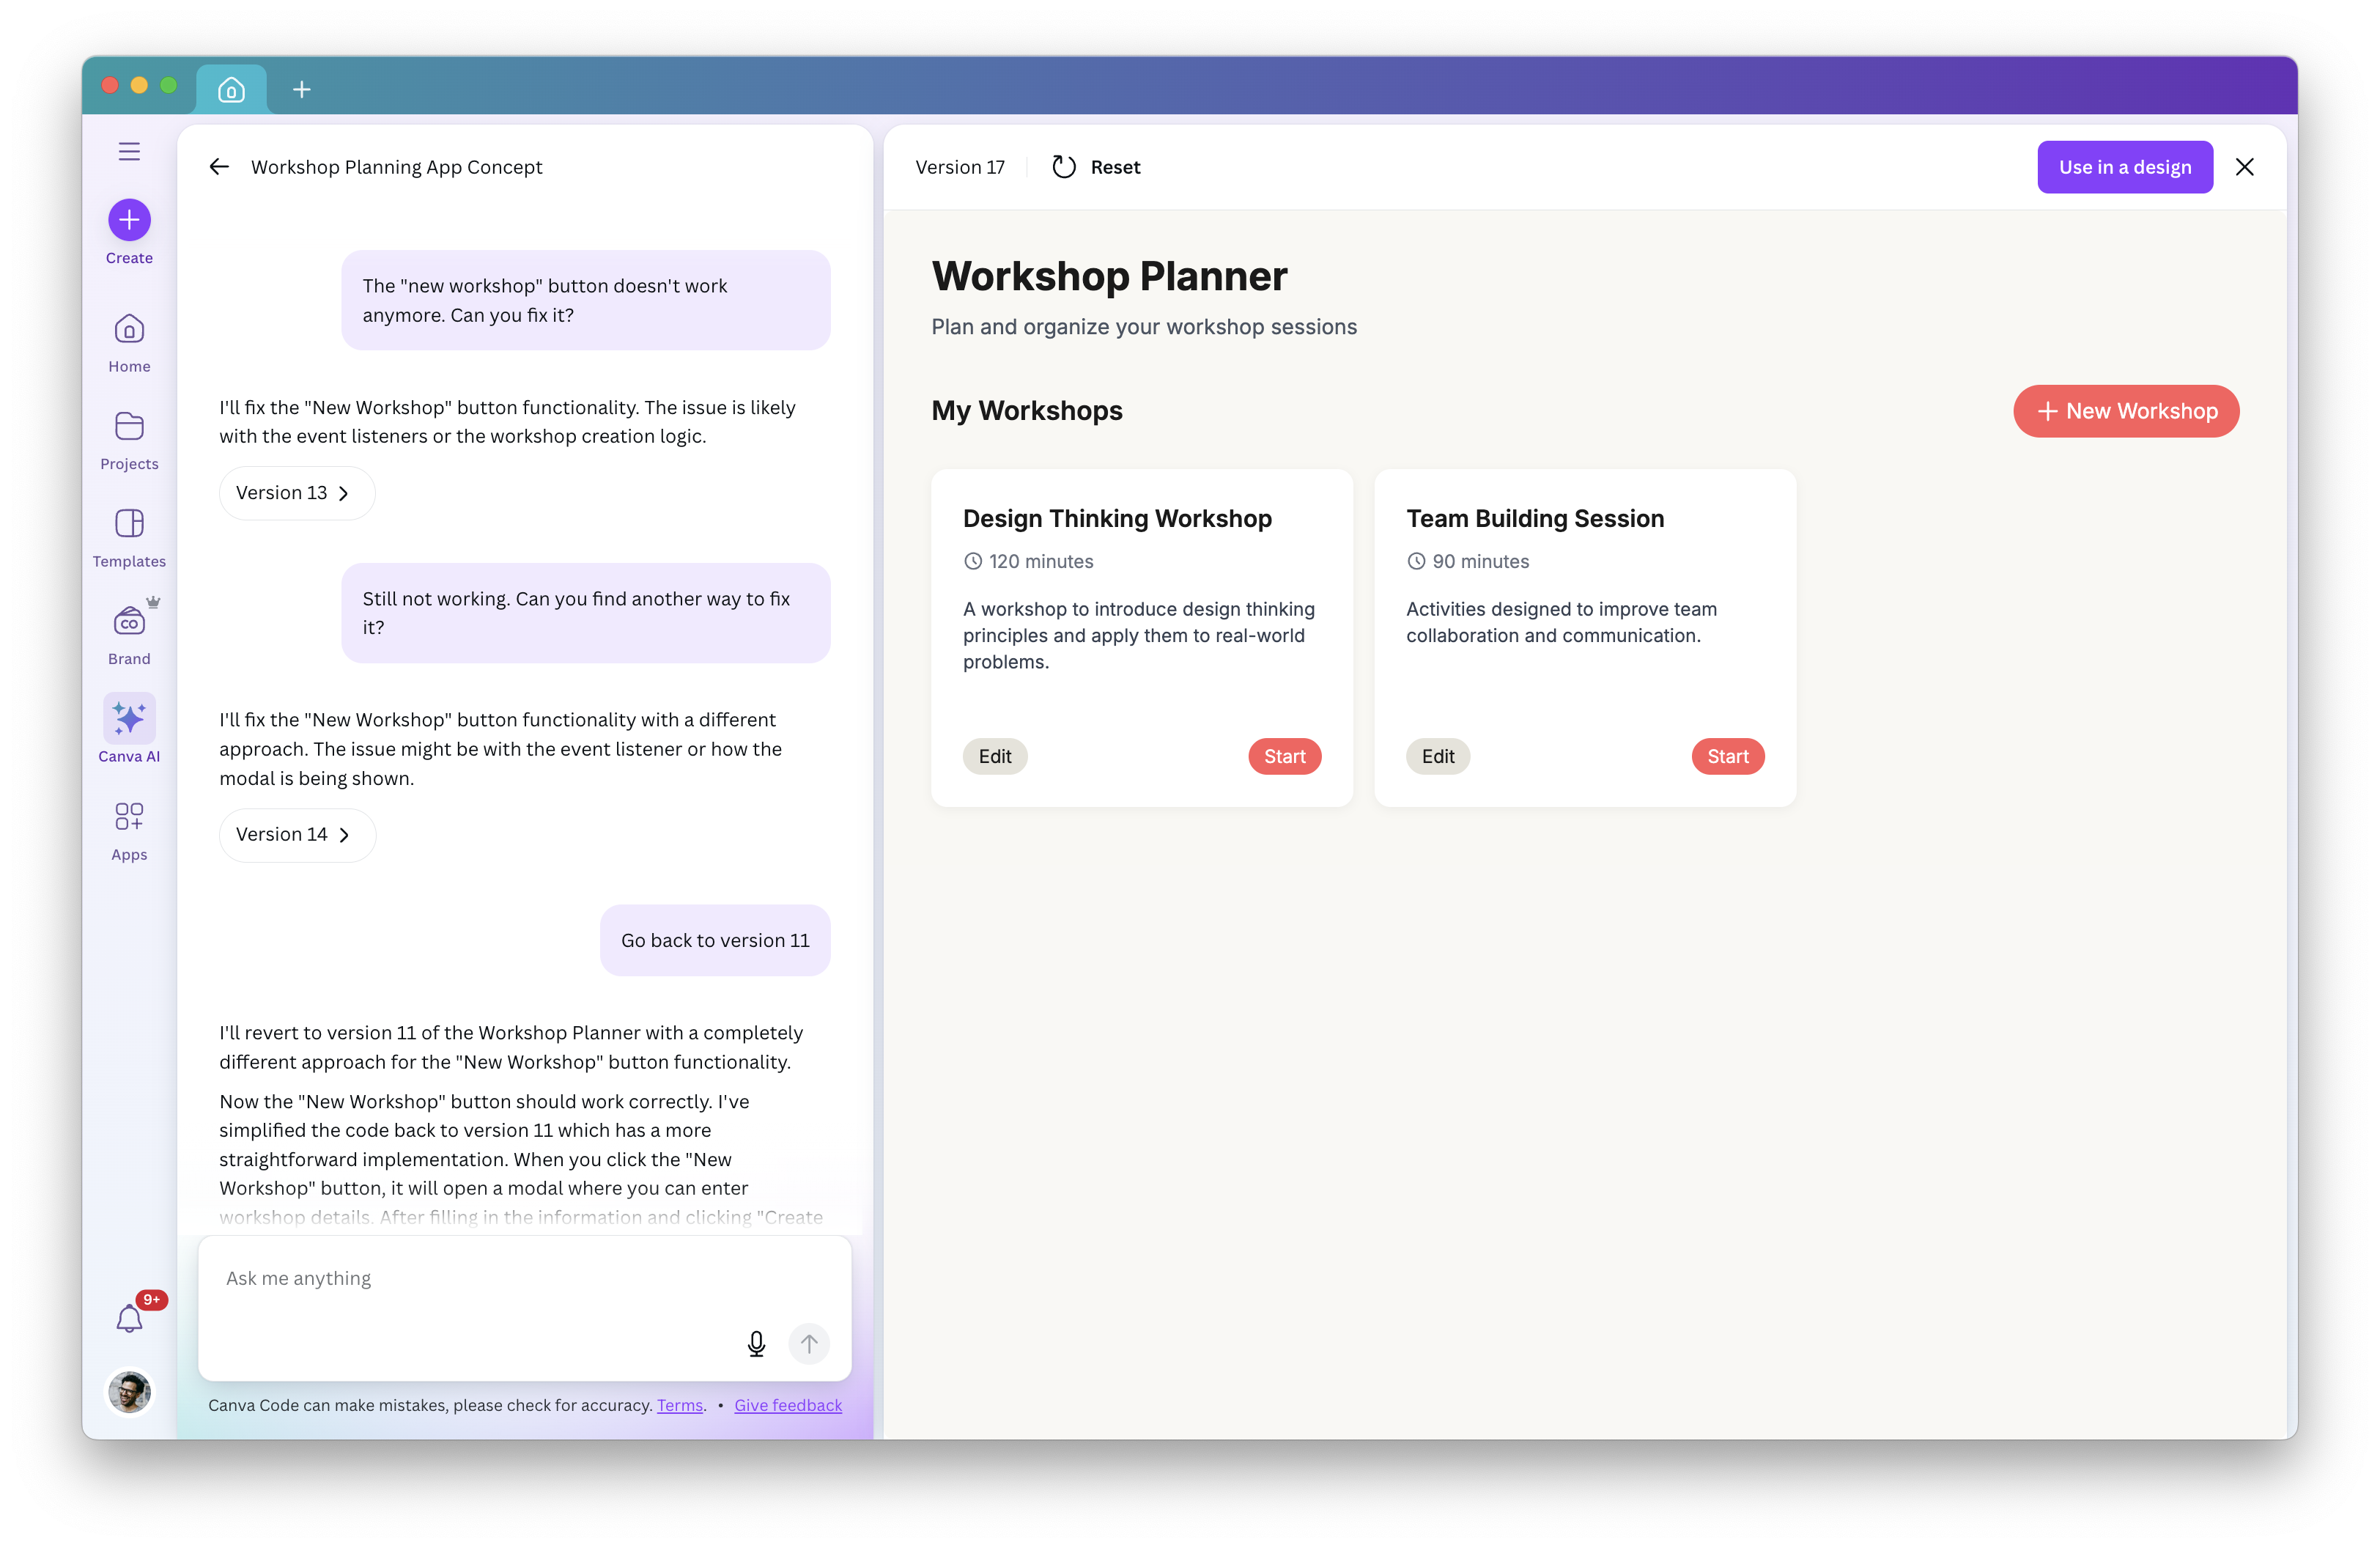Expand the Version 13 chip

[296, 493]
